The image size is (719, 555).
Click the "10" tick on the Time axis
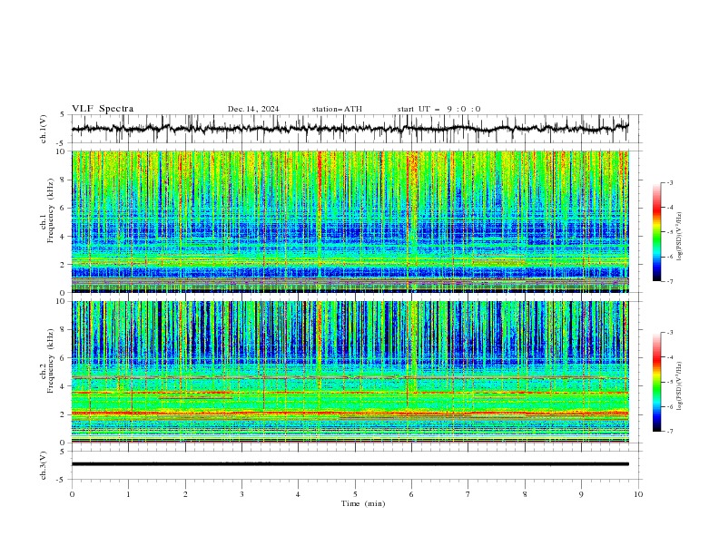click(638, 494)
